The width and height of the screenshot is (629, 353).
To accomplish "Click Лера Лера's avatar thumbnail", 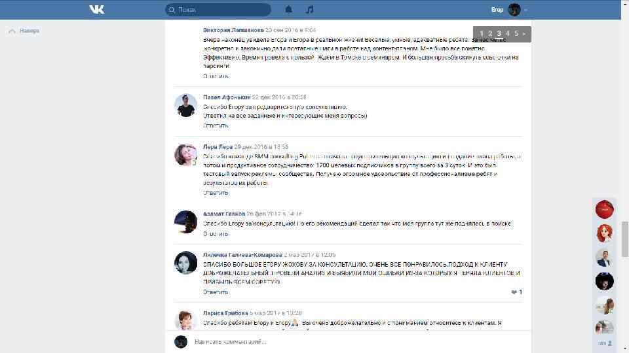I will (185, 155).
